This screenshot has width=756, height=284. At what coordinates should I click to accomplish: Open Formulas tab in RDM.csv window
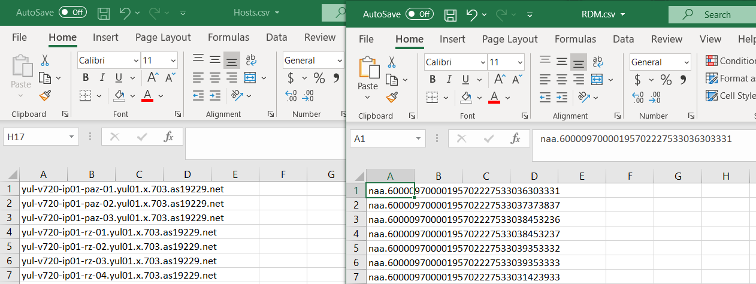coord(575,39)
